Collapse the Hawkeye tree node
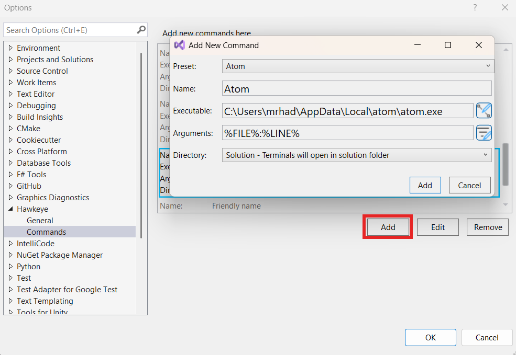 pyautogui.click(x=10, y=209)
